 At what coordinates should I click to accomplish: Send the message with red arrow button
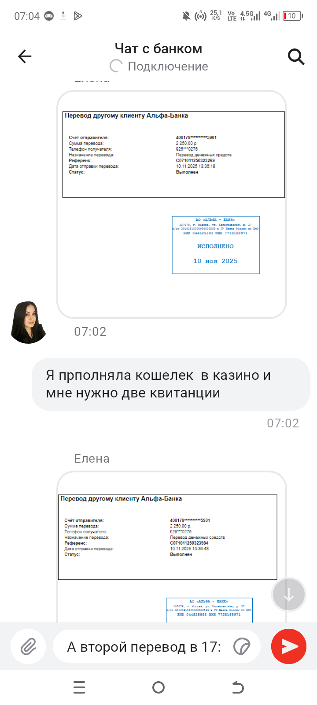[x=289, y=646]
